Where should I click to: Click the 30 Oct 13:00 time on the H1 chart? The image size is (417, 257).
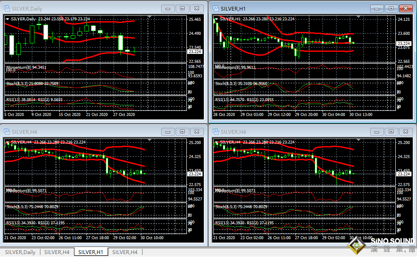coord(361,115)
